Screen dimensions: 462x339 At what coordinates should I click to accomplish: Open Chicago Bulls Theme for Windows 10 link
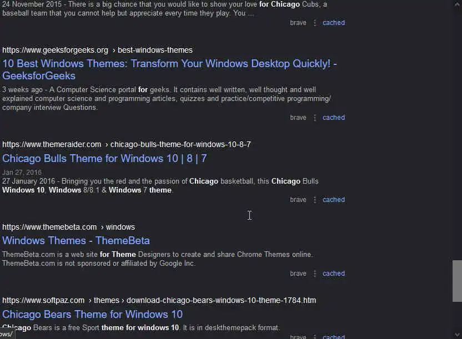tap(104, 159)
